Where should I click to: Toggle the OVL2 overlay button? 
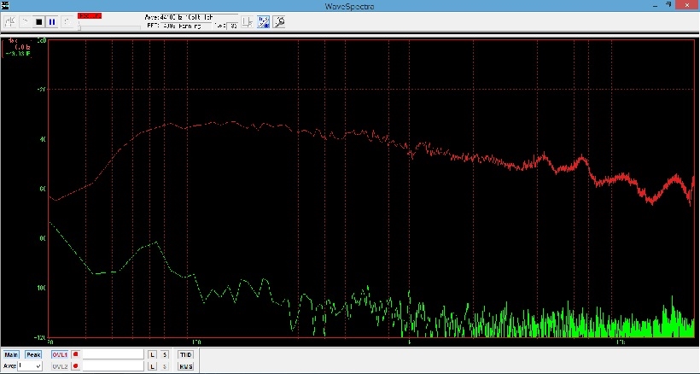59,366
